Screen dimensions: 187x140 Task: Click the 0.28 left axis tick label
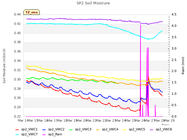click(x=18, y=89)
